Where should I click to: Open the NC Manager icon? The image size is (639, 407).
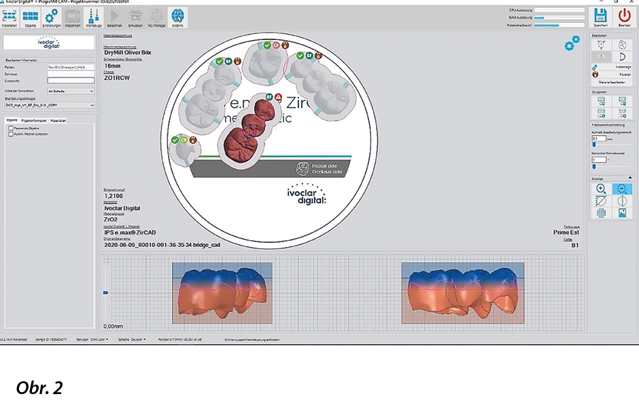click(x=156, y=18)
